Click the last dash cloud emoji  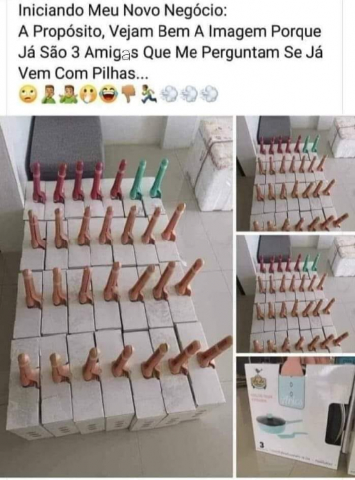pos(209,94)
